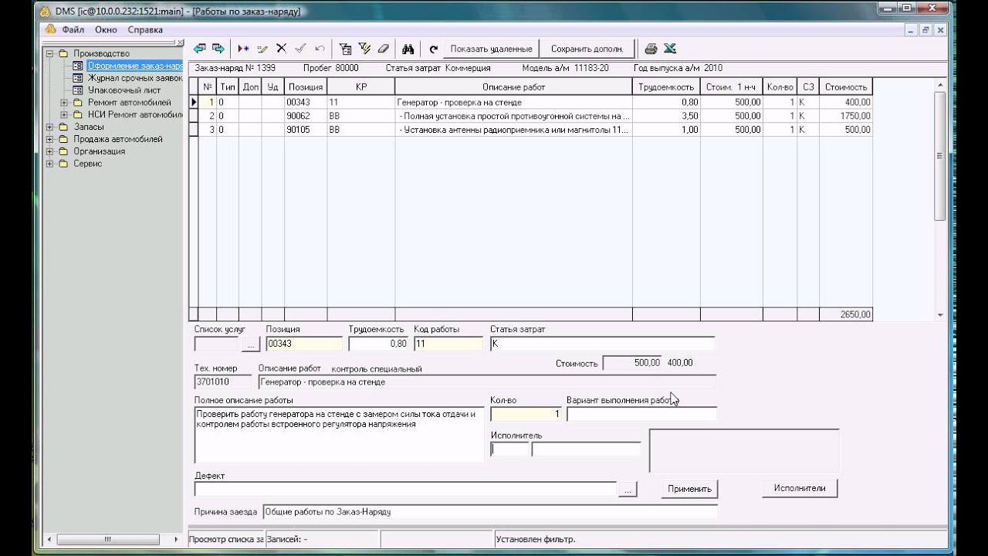Expand the Ремонт автомобилей tree node
The height and width of the screenshot is (556, 988).
coord(64,103)
